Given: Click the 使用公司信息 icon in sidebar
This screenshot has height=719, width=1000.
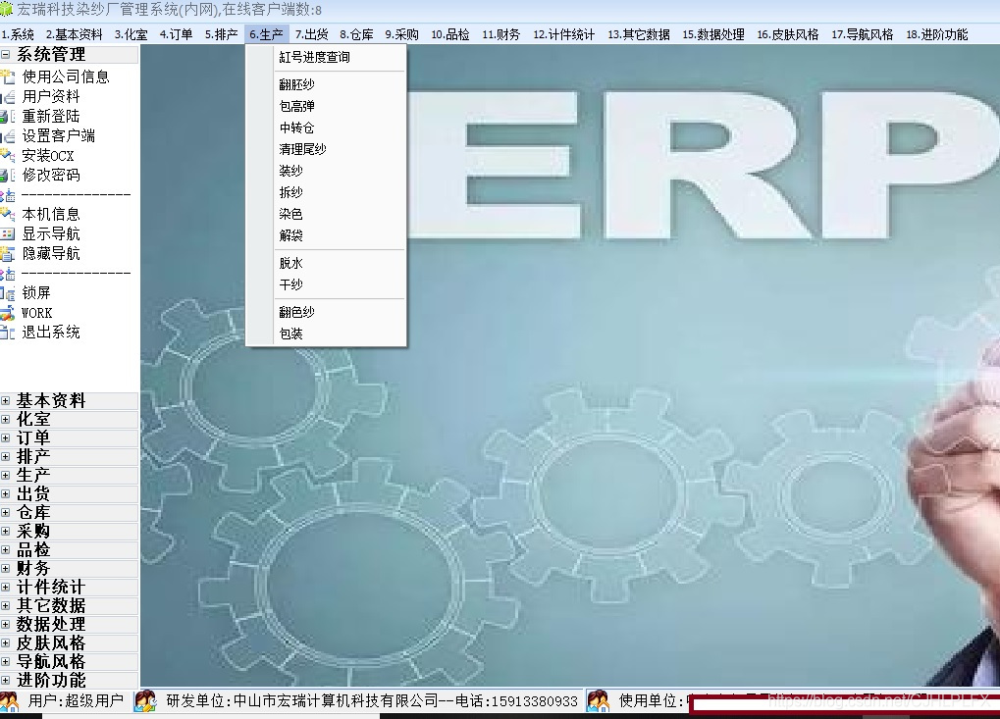Looking at the screenshot, I should coord(8,77).
